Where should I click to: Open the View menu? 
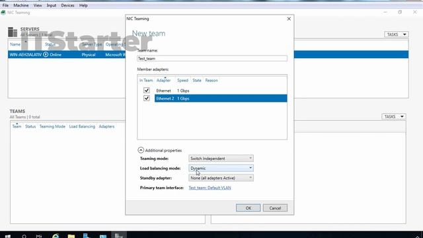click(x=38, y=5)
